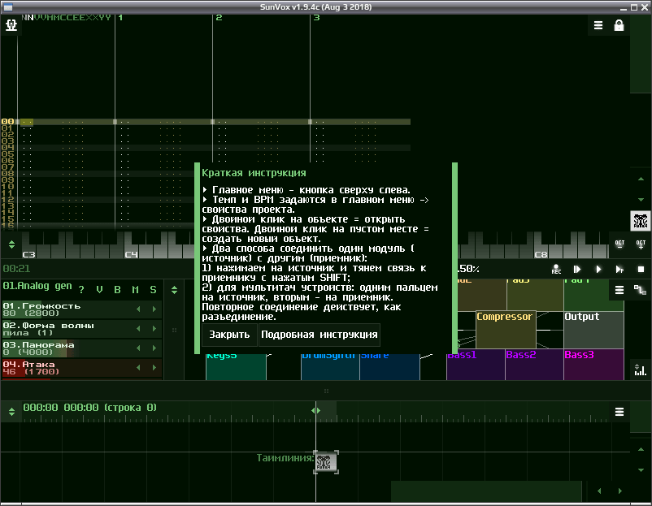Click the C4 piano key

point(132,253)
